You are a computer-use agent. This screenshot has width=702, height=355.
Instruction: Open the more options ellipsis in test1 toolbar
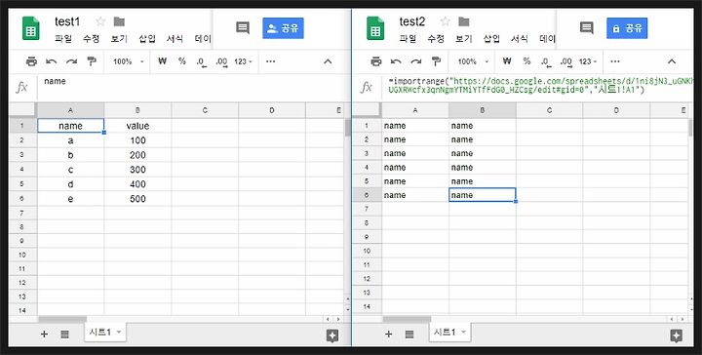pos(270,61)
